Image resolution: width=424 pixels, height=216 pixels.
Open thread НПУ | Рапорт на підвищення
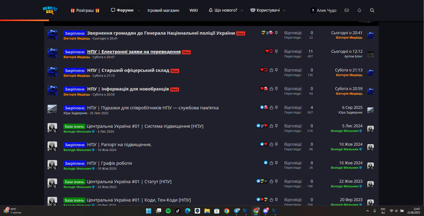119,145
